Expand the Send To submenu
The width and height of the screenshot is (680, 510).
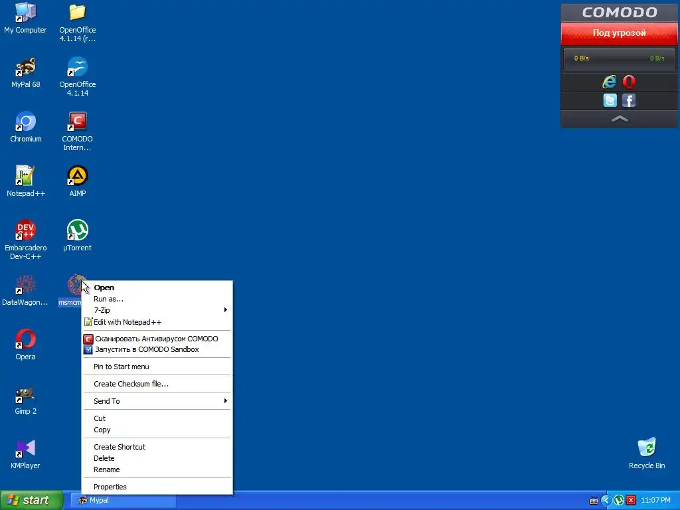157,401
